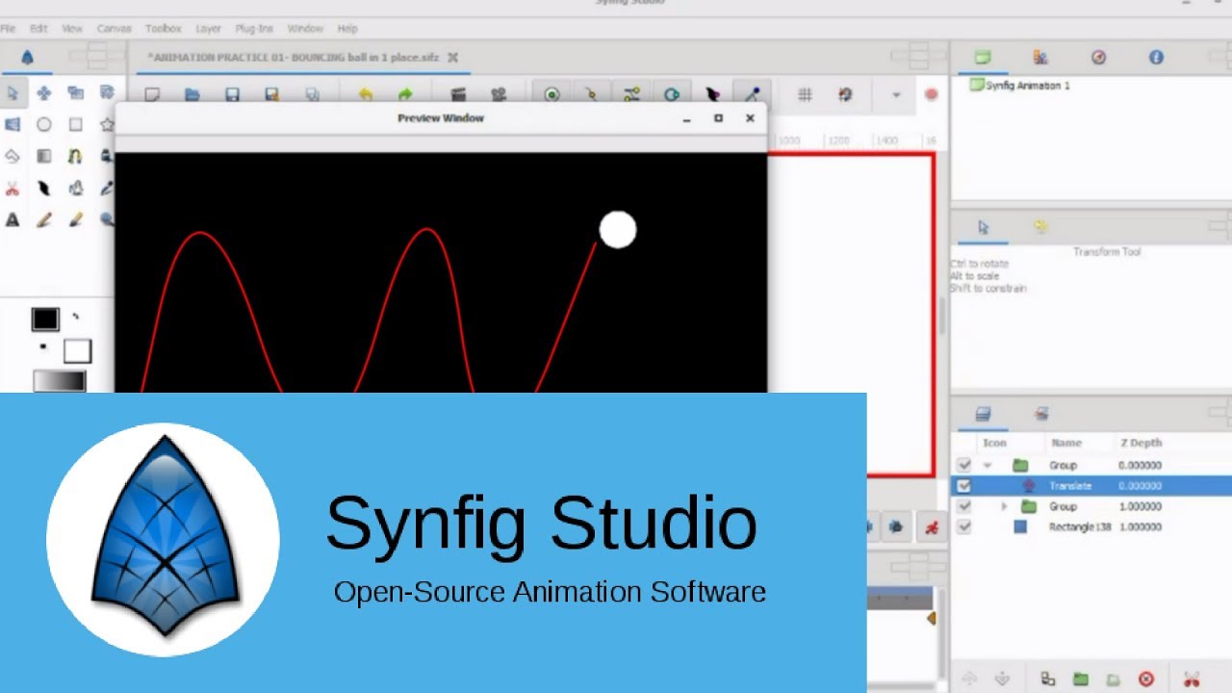This screenshot has height=693, width=1232.
Task: Toggle width handles display
Action: [712, 94]
